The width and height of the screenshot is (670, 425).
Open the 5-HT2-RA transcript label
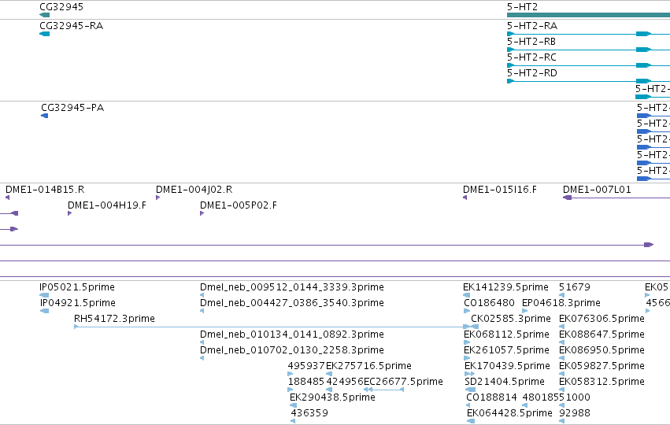click(x=532, y=26)
